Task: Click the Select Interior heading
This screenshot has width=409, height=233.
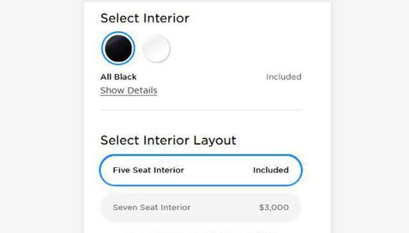Action: point(145,19)
